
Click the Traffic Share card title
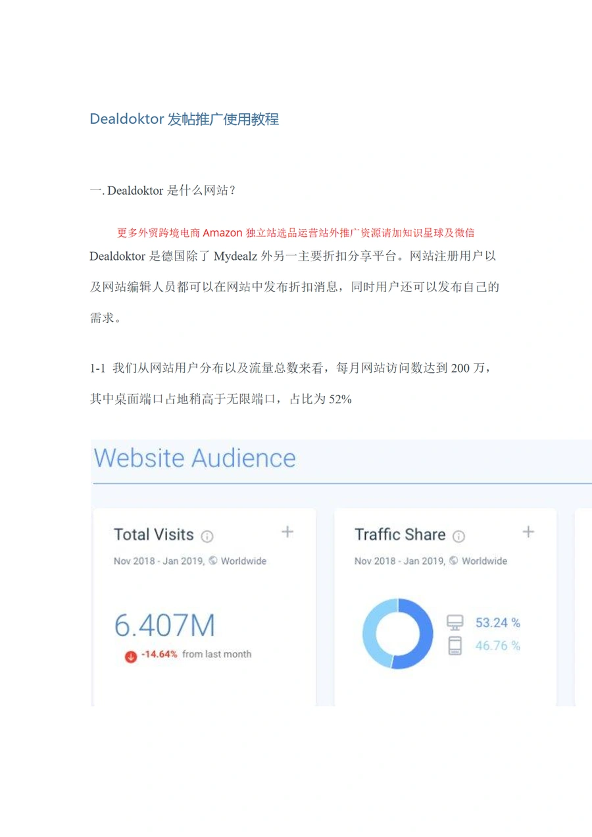click(x=400, y=534)
